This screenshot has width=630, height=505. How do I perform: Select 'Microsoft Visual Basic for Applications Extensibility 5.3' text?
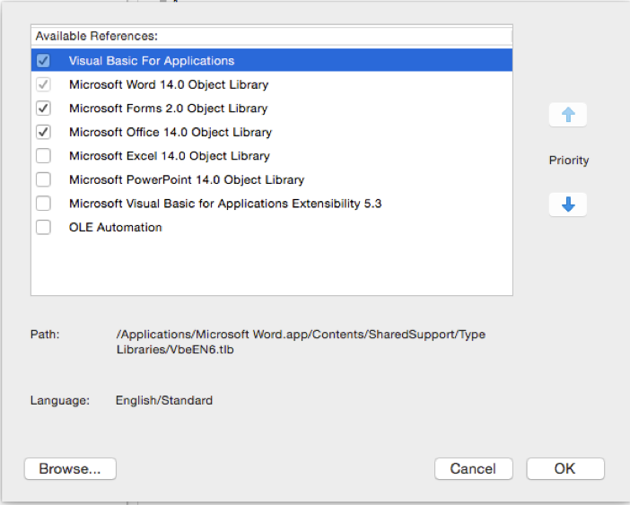click(225, 204)
